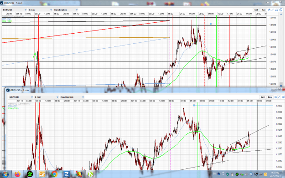Click the volume speaker tray icon

[x=246, y=174]
